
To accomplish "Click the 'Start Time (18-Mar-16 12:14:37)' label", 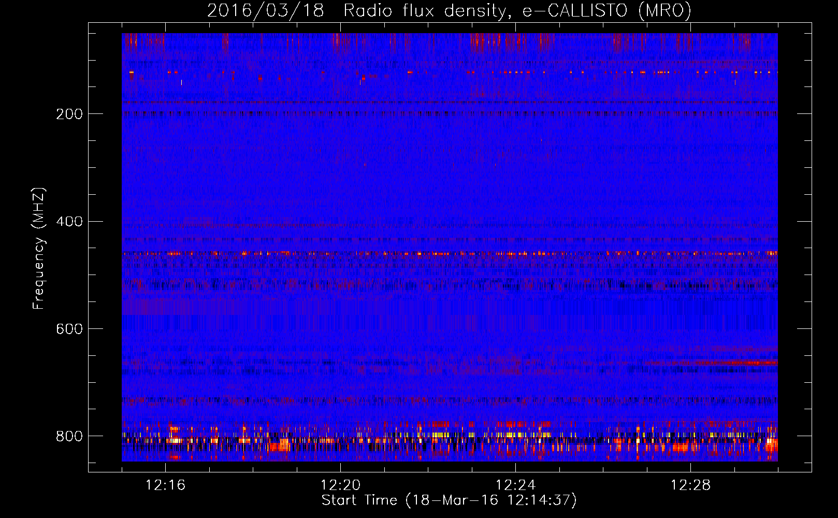I will coord(449,500).
